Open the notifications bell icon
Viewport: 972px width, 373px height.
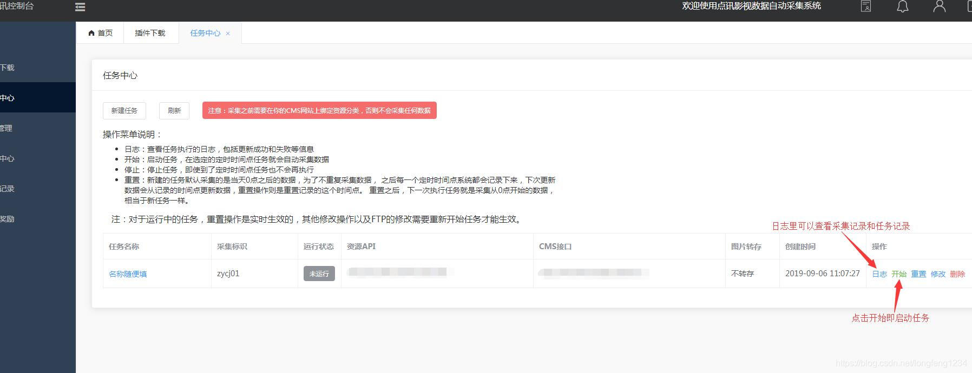[902, 6]
